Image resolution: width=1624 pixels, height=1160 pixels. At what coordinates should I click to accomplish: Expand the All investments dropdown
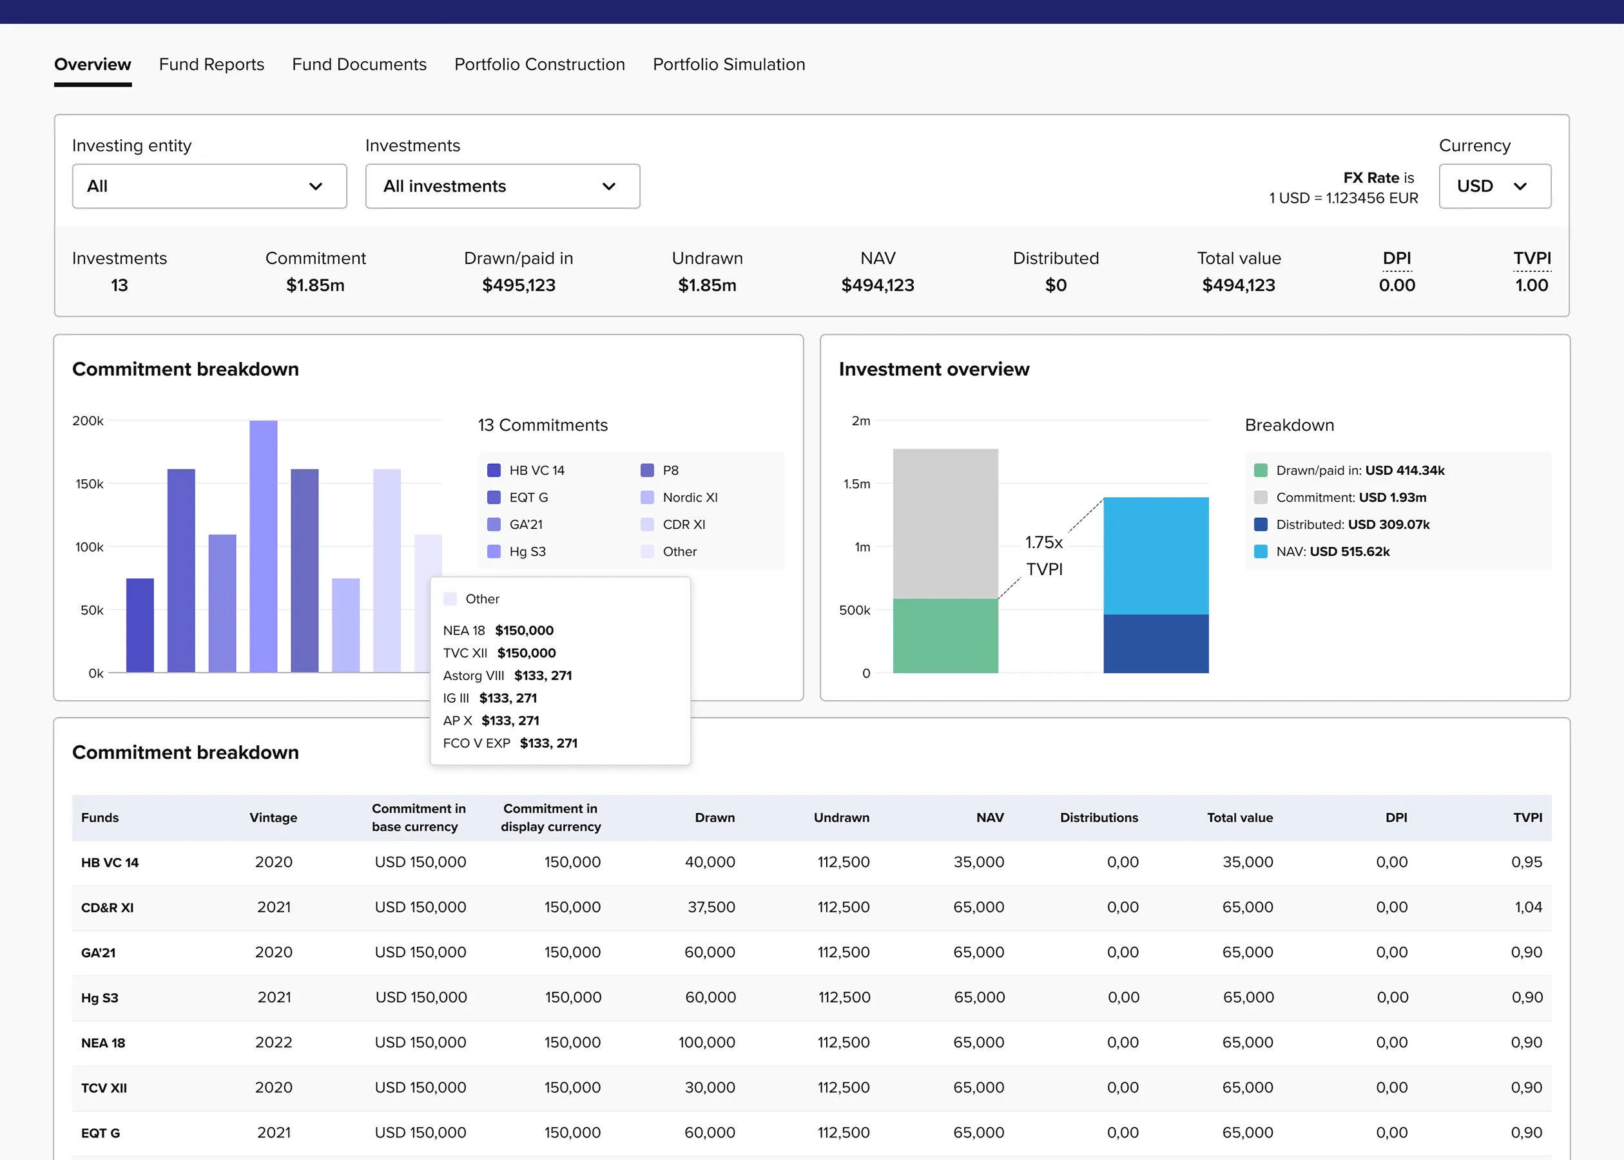501,186
